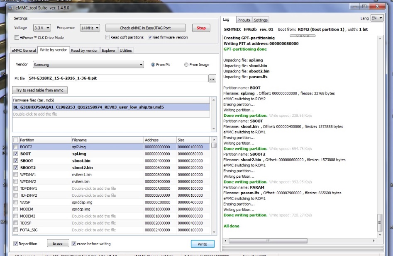Check the WFIXNV1 partition checkbox
The image size is (393, 256).
coord(16,174)
